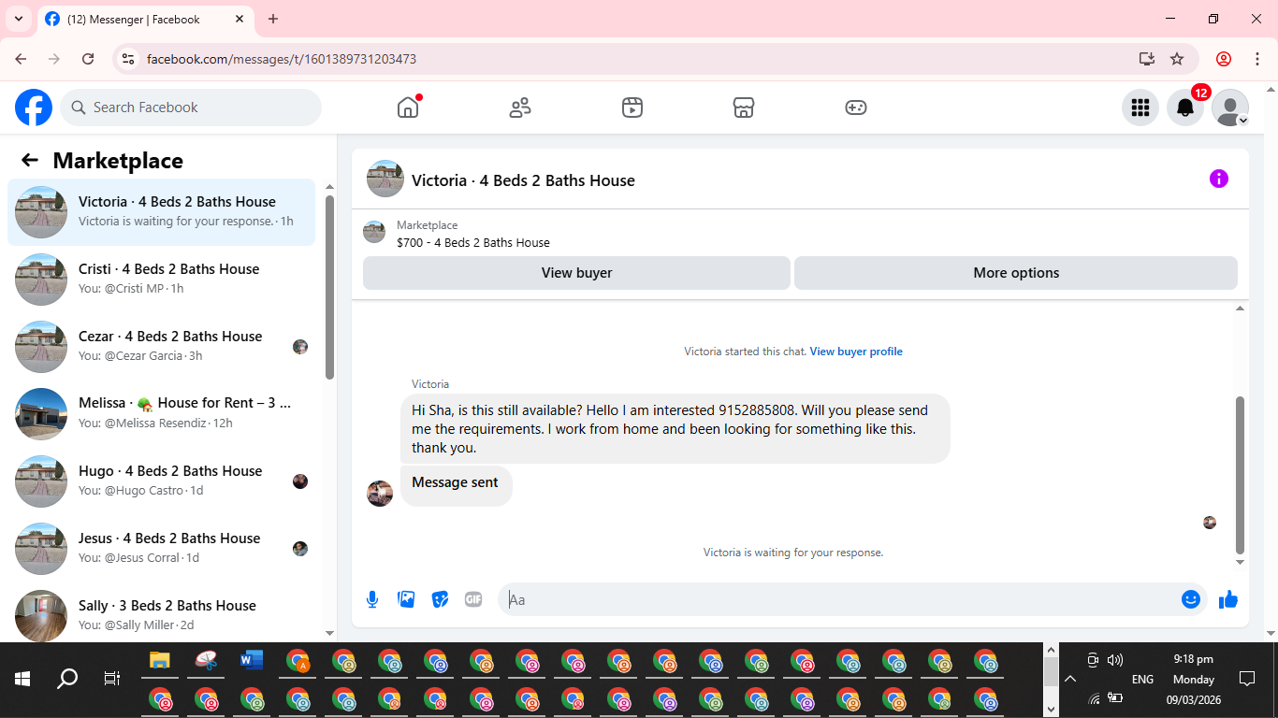Click conversation scrollbar thumb
Viewport: 1278px width, 718px height.
pyautogui.click(x=1241, y=475)
